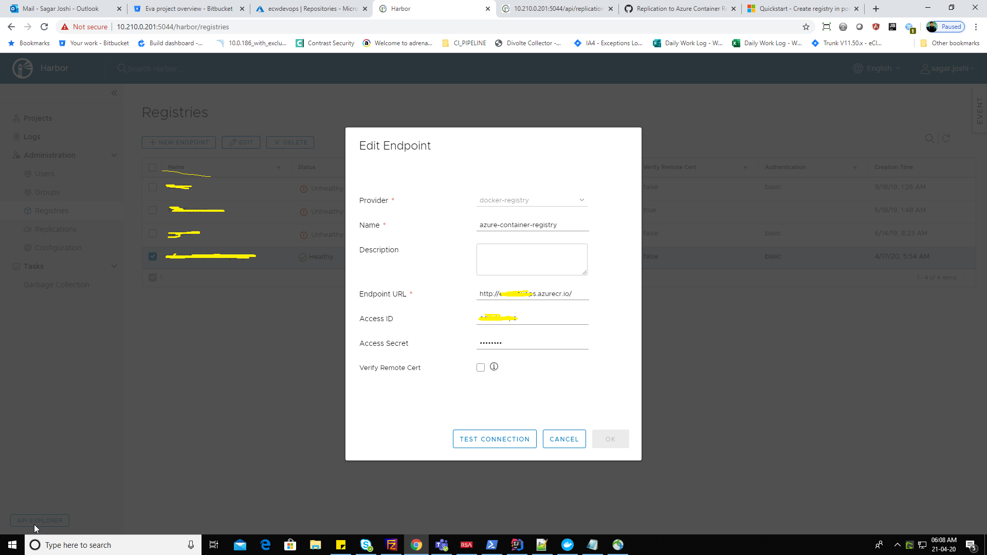Click the API Explorer button
The height and width of the screenshot is (555, 987).
[x=40, y=521]
